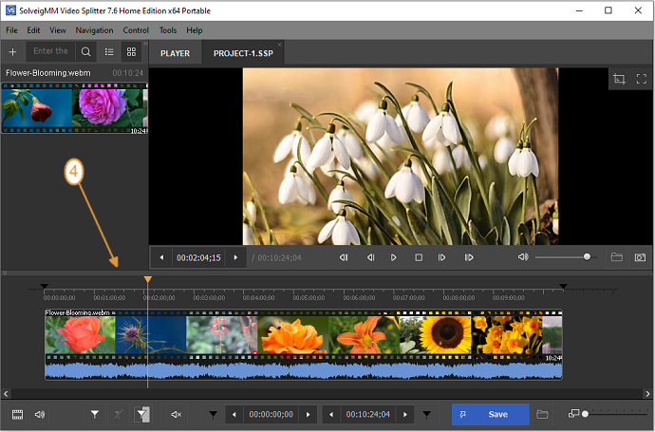Open the Tools menu

(168, 30)
